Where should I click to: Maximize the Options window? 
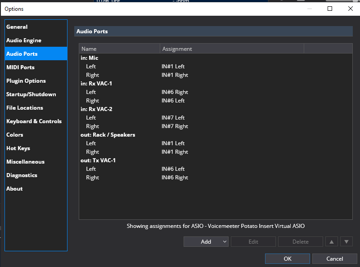coord(330,9)
